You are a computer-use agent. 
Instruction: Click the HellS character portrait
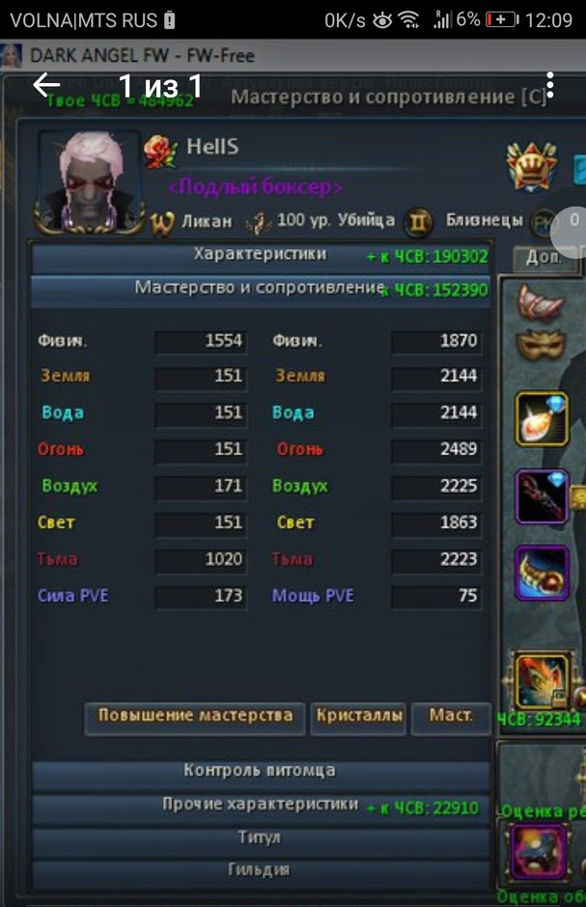[90, 183]
